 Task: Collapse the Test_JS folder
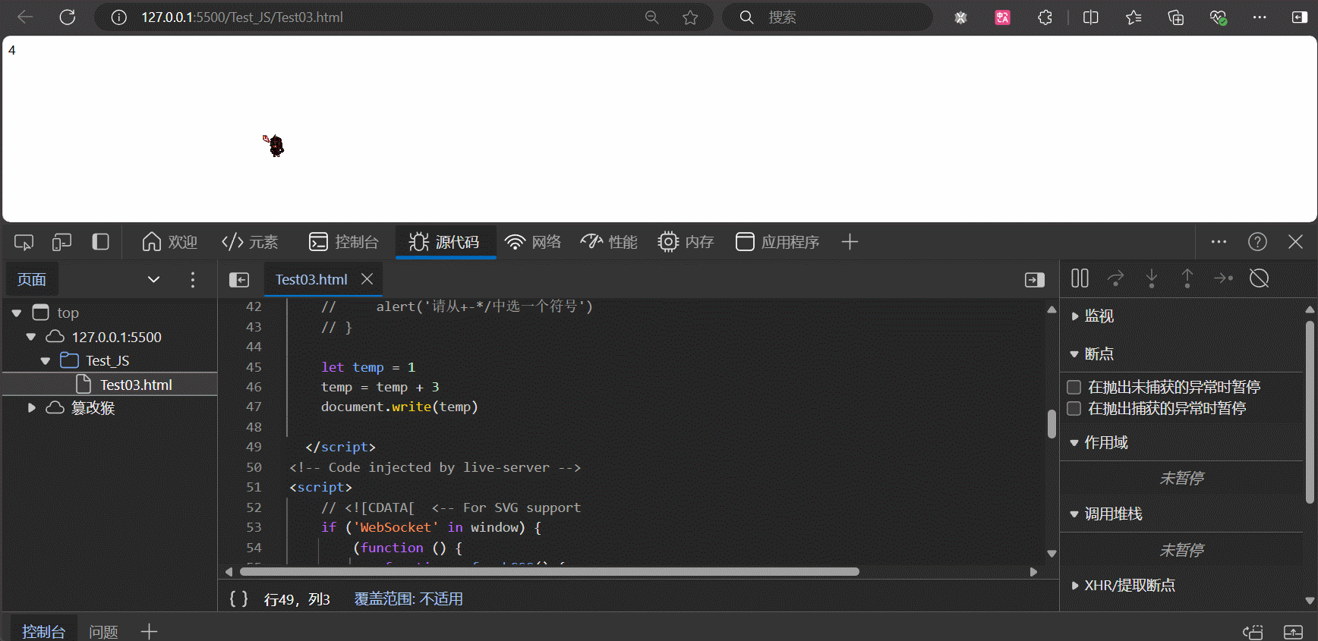pos(46,361)
